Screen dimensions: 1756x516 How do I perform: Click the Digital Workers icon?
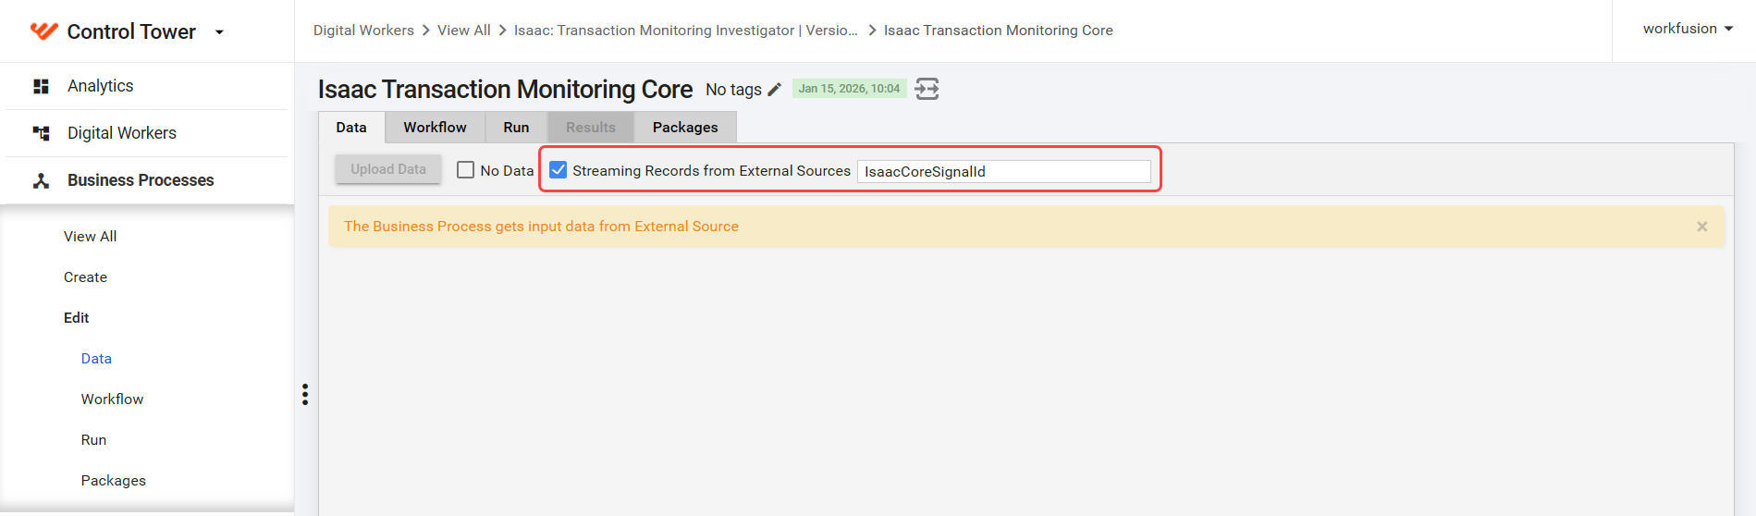tap(41, 133)
